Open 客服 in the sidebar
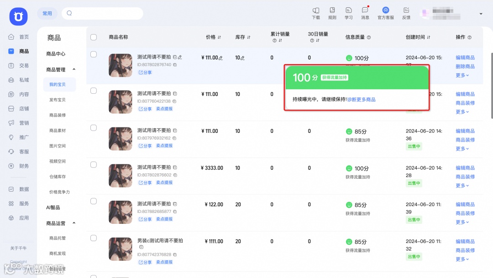 pos(19,152)
